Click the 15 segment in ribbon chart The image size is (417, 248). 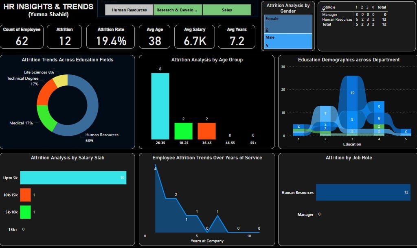[352, 93]
